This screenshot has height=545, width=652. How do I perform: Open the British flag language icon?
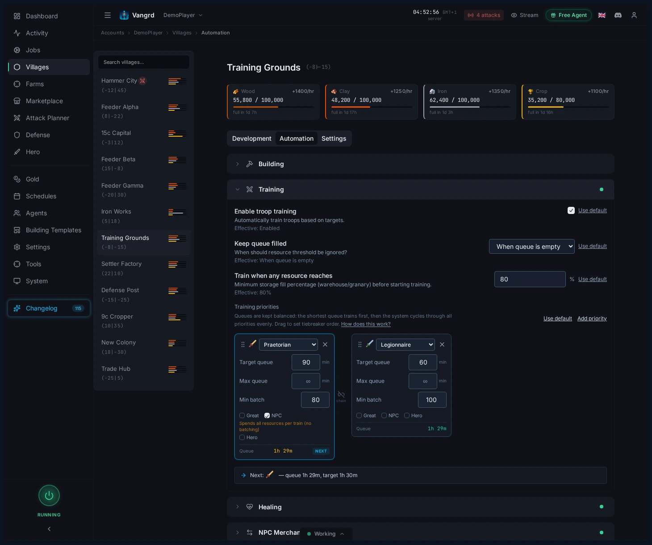[602, 15]
